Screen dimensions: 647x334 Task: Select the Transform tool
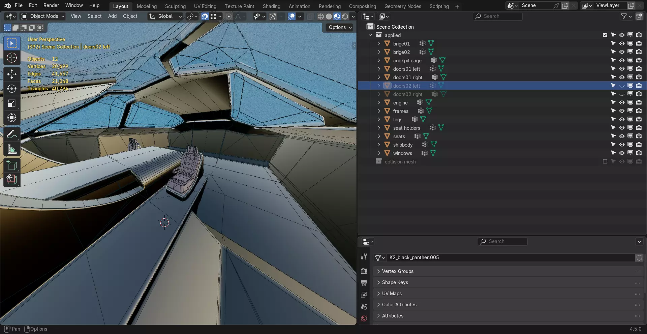coord(12,118)
